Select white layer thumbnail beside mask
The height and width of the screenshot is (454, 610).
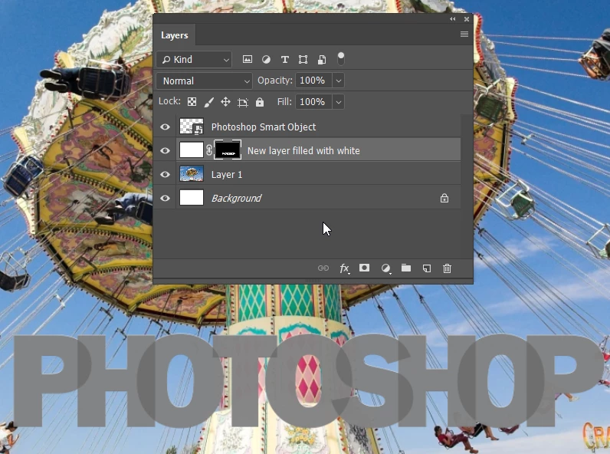(192, 150)
